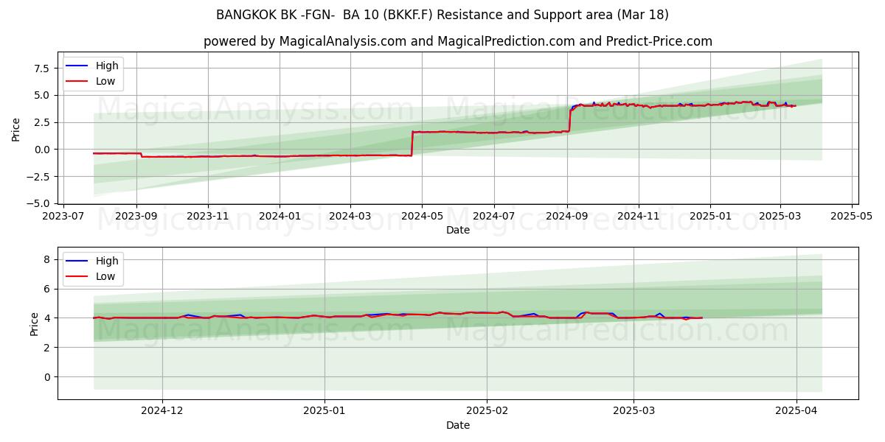
Task: Select the '0' price tick in bottom chart
Action: click(46, 376)
